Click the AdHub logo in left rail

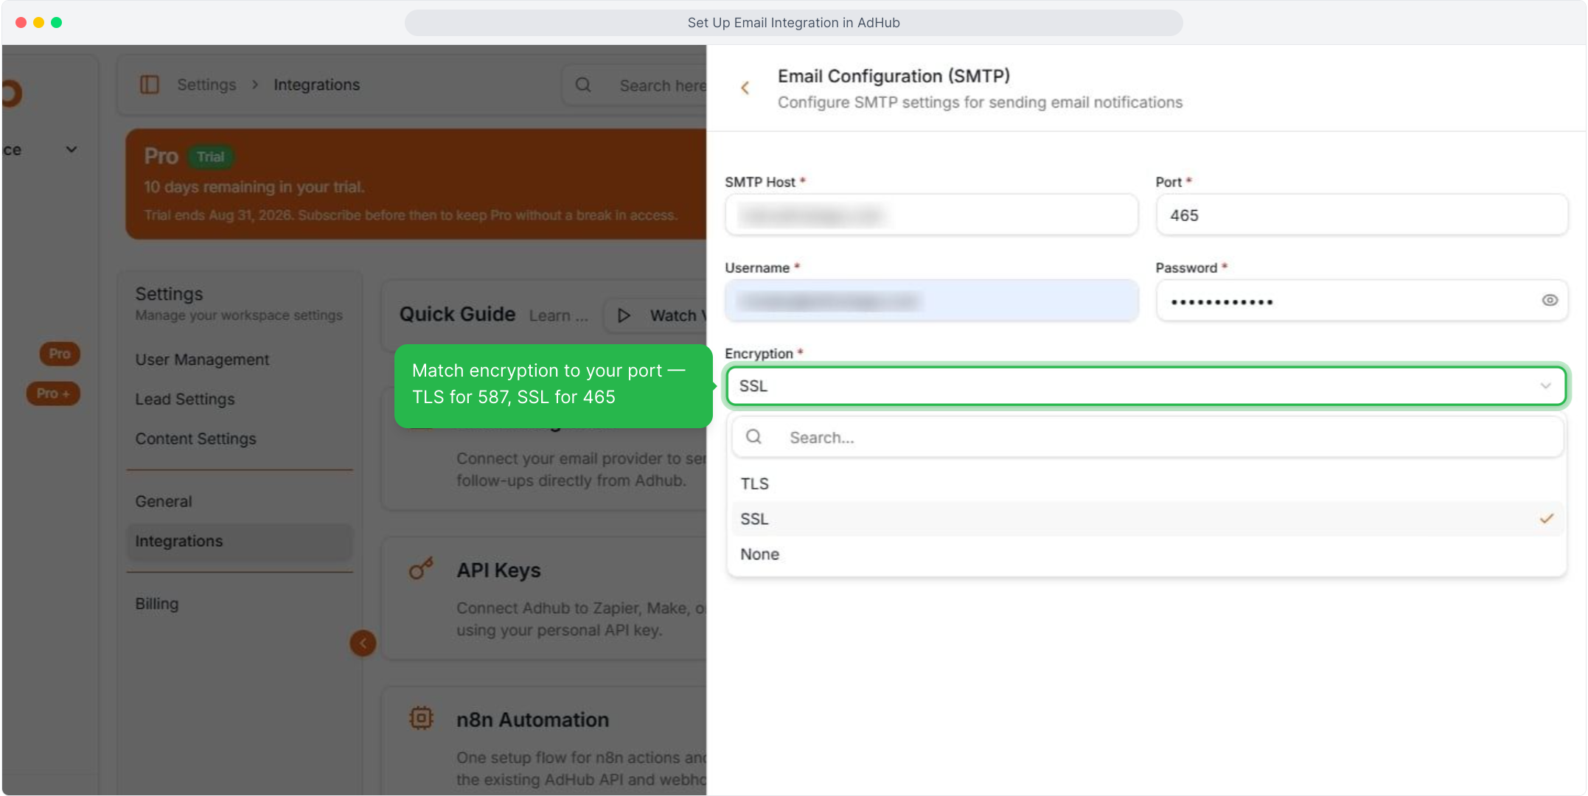coord(12,93)
